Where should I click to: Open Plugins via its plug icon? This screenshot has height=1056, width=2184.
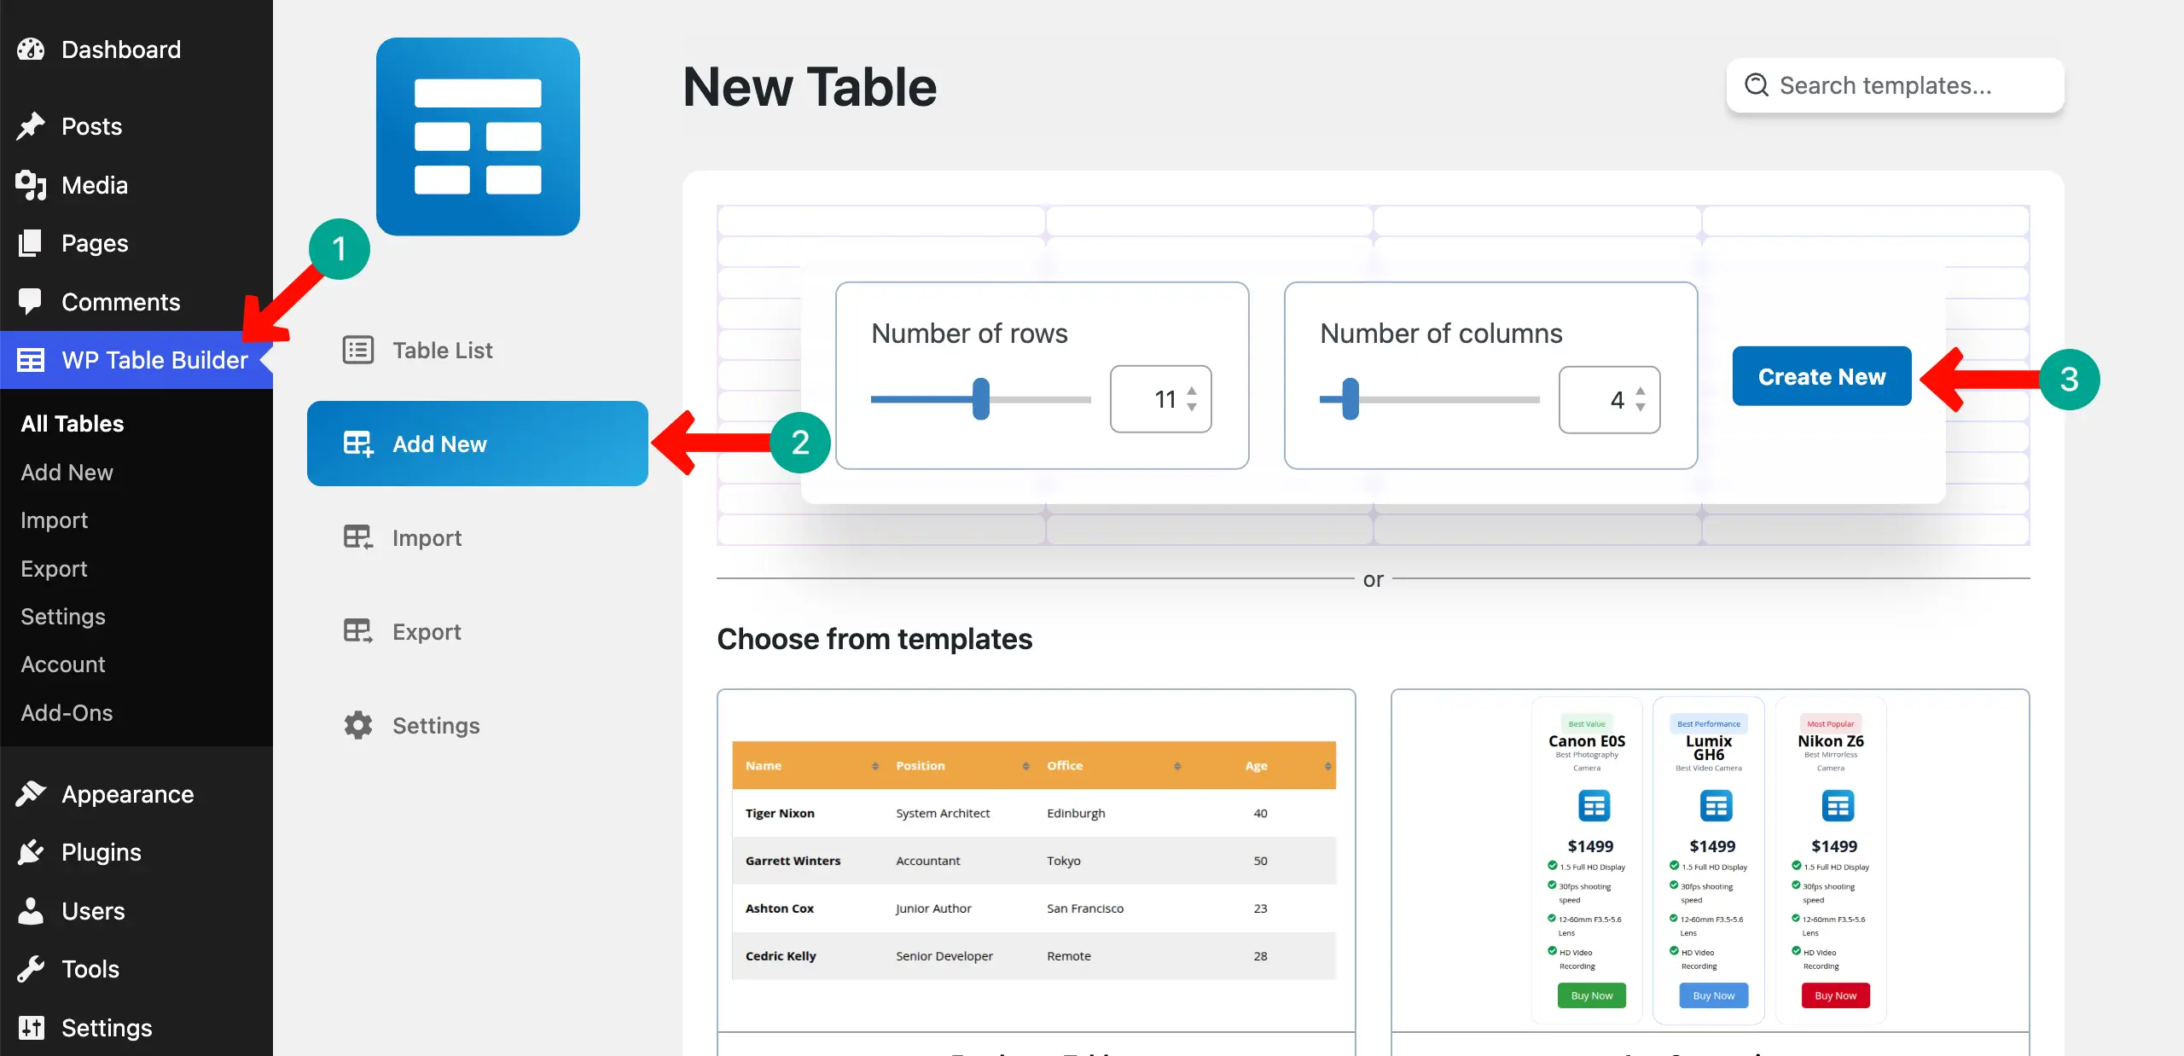coord(30,851)
